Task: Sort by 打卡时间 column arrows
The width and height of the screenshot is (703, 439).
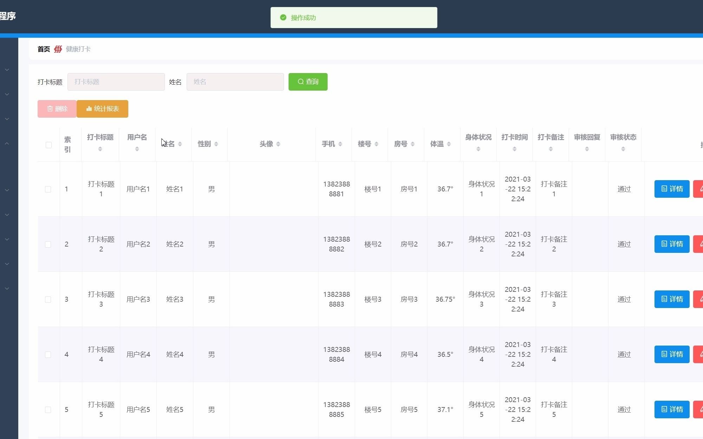Action: [514, 149]
